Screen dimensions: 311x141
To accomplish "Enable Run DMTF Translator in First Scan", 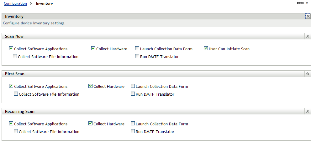I will [133, 94].
